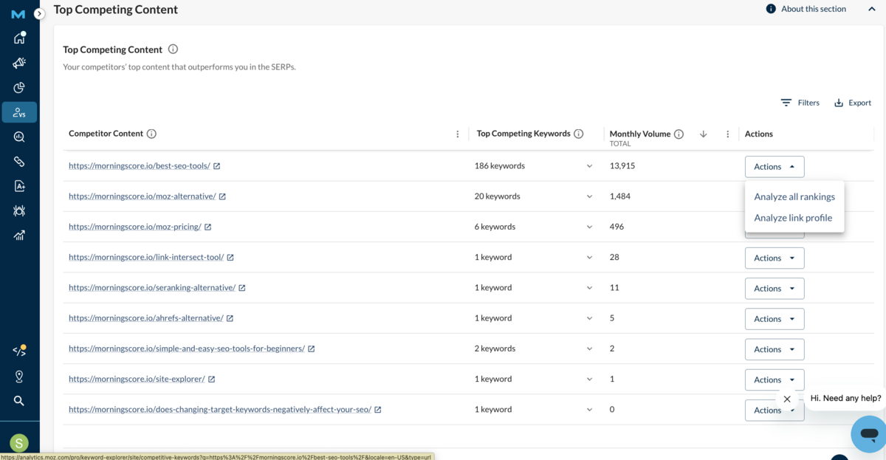Expand keywords for link-intersect-tool row
The height and width of the screenshot is (460, 886).
589,258
